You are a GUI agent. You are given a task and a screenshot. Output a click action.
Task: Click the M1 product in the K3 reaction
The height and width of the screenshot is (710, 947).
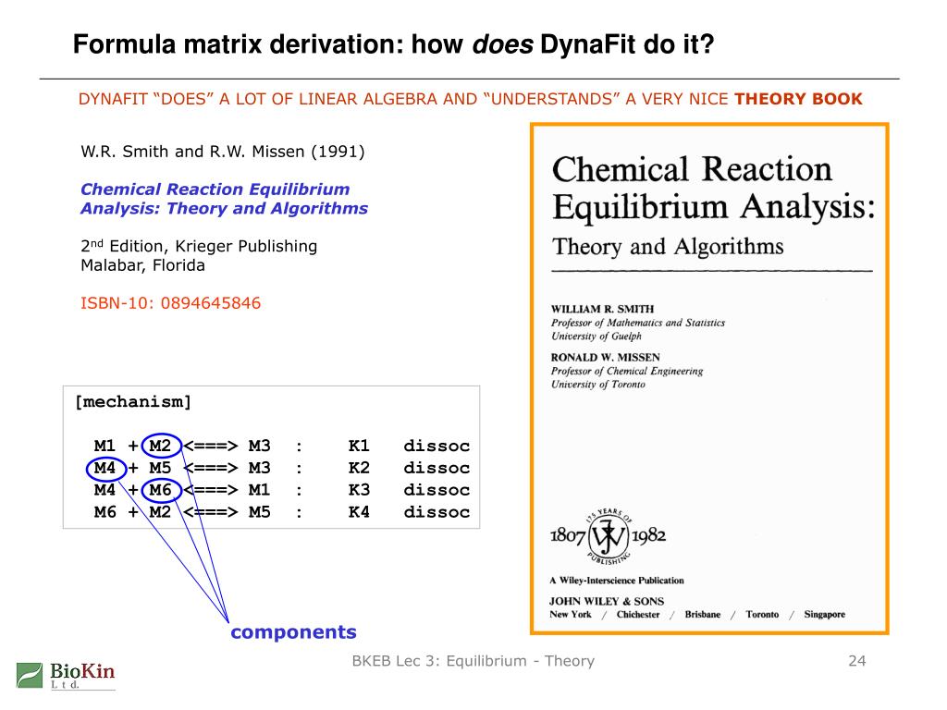coord(259,490)
